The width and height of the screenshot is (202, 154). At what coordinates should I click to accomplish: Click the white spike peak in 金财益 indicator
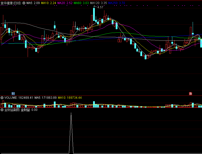pos(71,113)
